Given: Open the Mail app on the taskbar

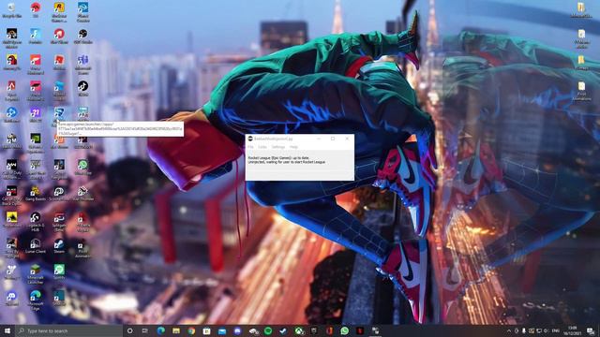Looking at the screenshot, I should [222, 330].
